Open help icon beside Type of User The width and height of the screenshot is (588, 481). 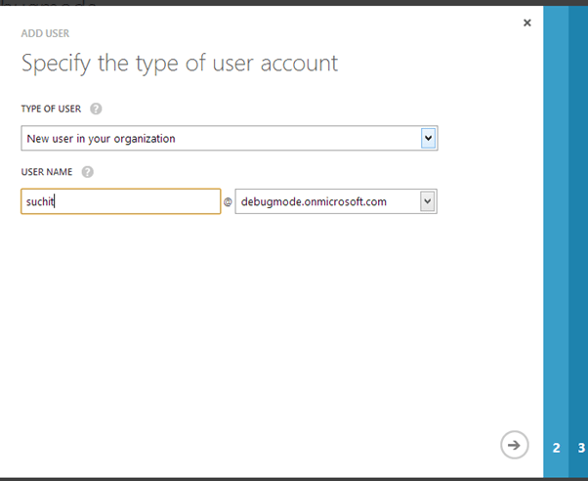[x=96, y=109]
